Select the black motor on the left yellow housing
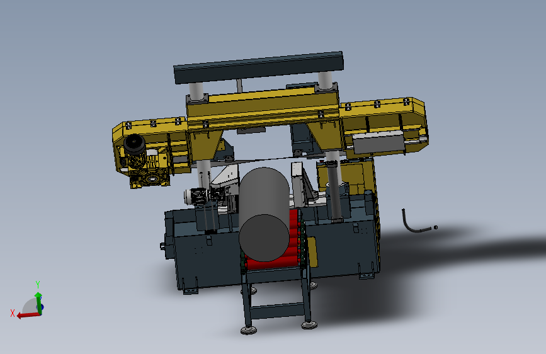Viewport: 546px width, 354px height. [x=134, y=145]
